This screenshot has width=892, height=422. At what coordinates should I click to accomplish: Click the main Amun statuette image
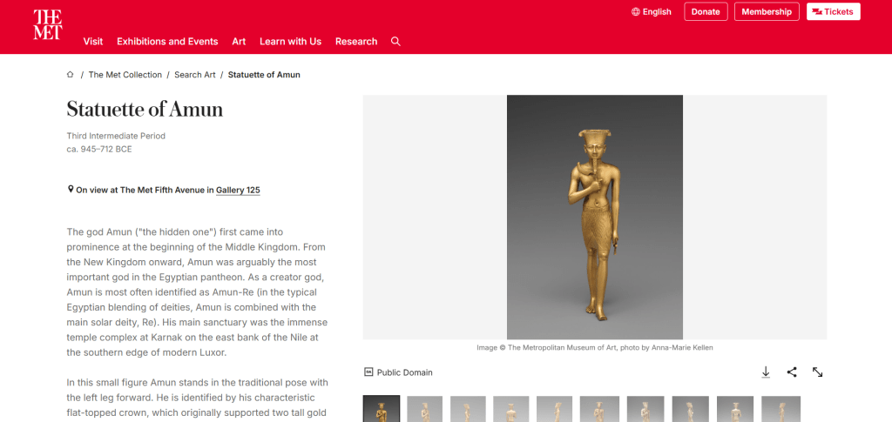(x=594, y=217)
